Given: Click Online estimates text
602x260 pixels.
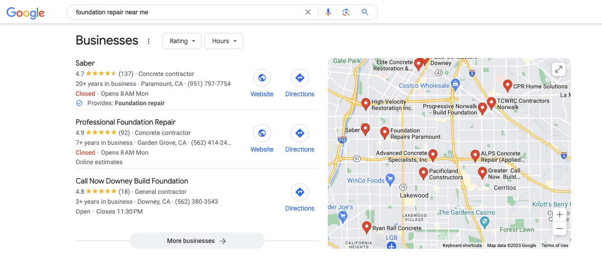Looking at the screenshot, I should coord(99,162).
